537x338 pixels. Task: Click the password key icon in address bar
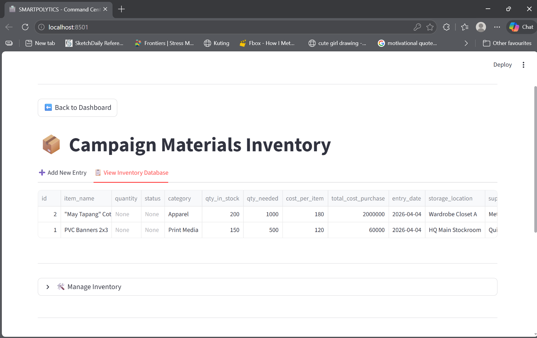tap(417, 27)
